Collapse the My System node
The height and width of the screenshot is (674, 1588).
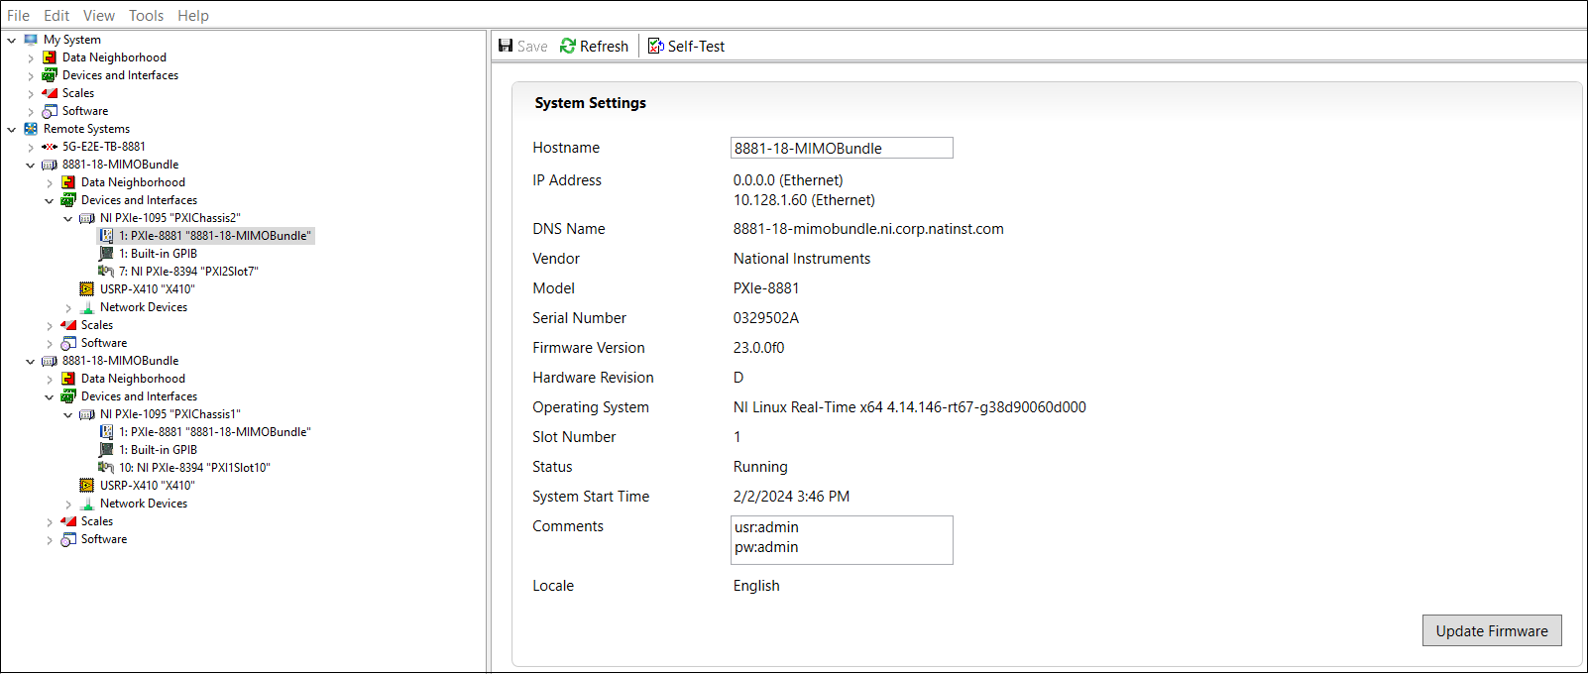[x=12, y=41]
